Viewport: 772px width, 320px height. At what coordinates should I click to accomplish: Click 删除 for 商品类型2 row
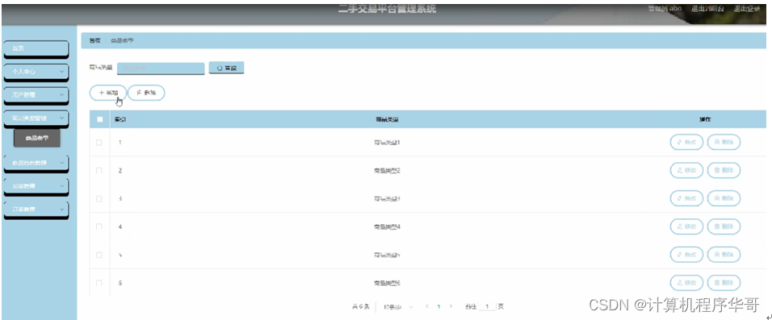[724, 171]
